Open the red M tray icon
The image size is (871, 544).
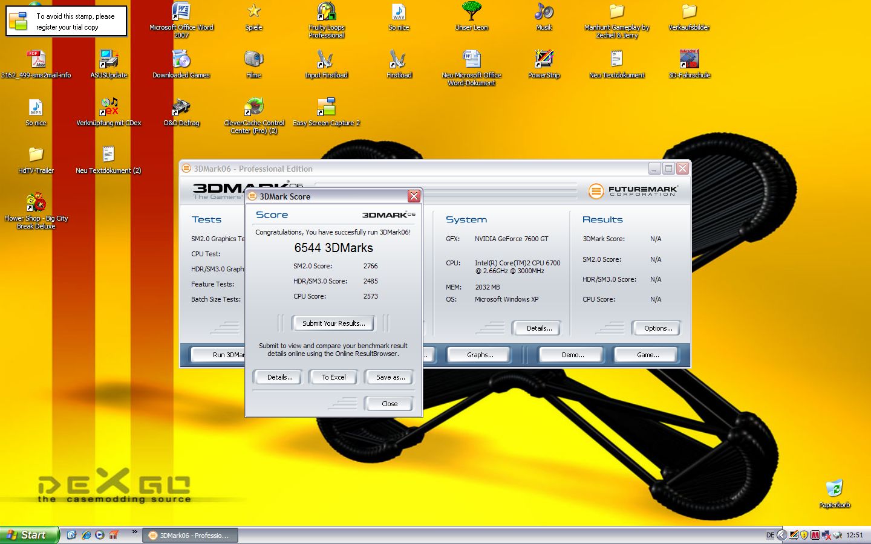tap(815, 535)
